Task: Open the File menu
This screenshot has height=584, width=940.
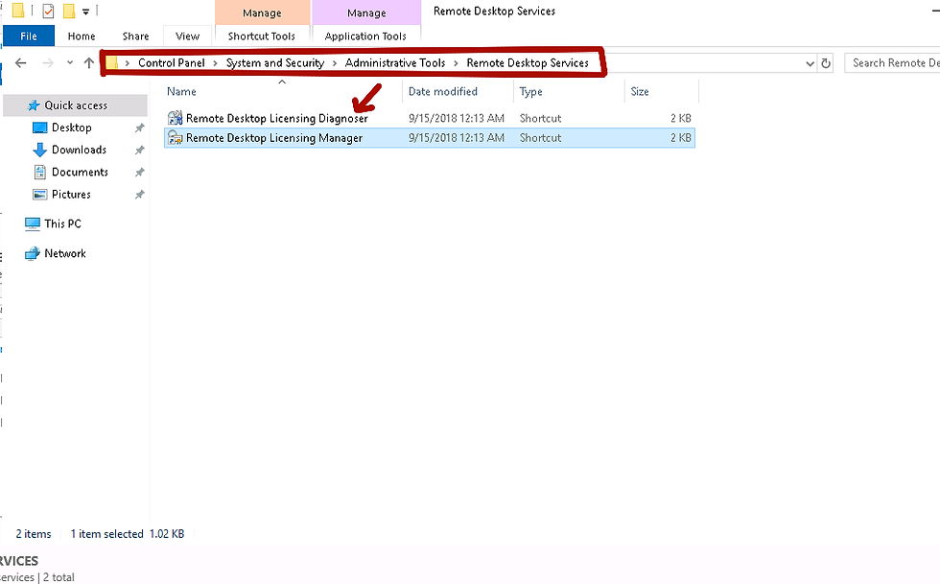Action: click(x=28, y=36)
